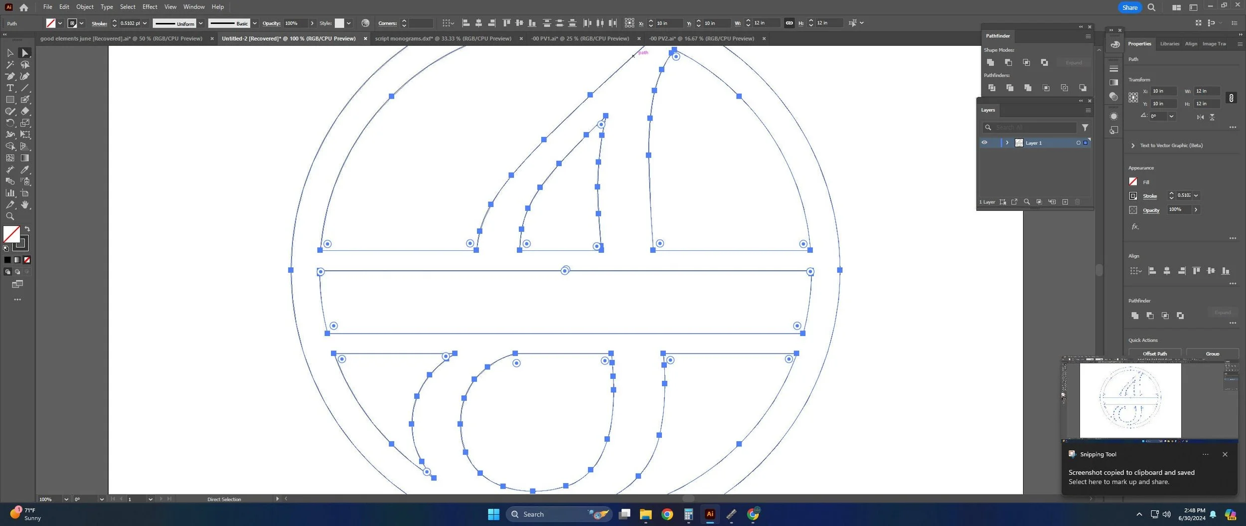Select the Zoom tool in toolbar
Viewport: 1246px width, 526px height.
9,216
